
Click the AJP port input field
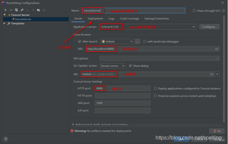tap(123, 110)
